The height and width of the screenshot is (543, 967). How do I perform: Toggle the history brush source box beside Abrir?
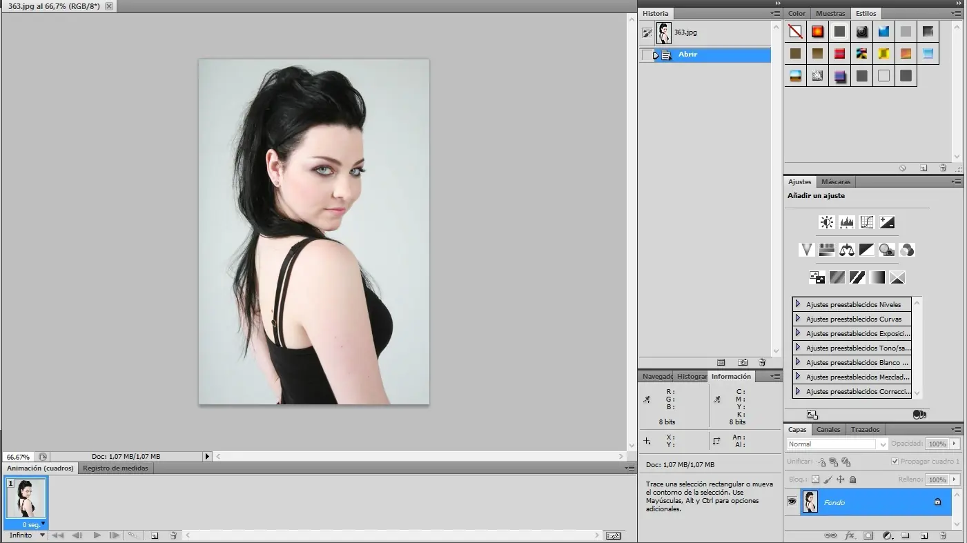(646, 55)
